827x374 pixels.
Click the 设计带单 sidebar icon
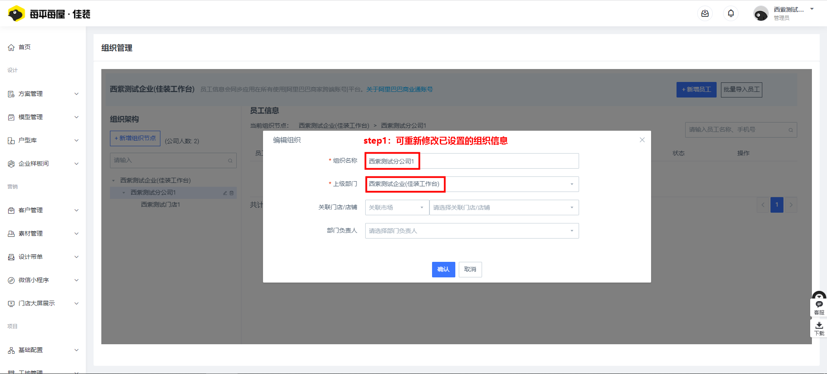coord(11,257)
